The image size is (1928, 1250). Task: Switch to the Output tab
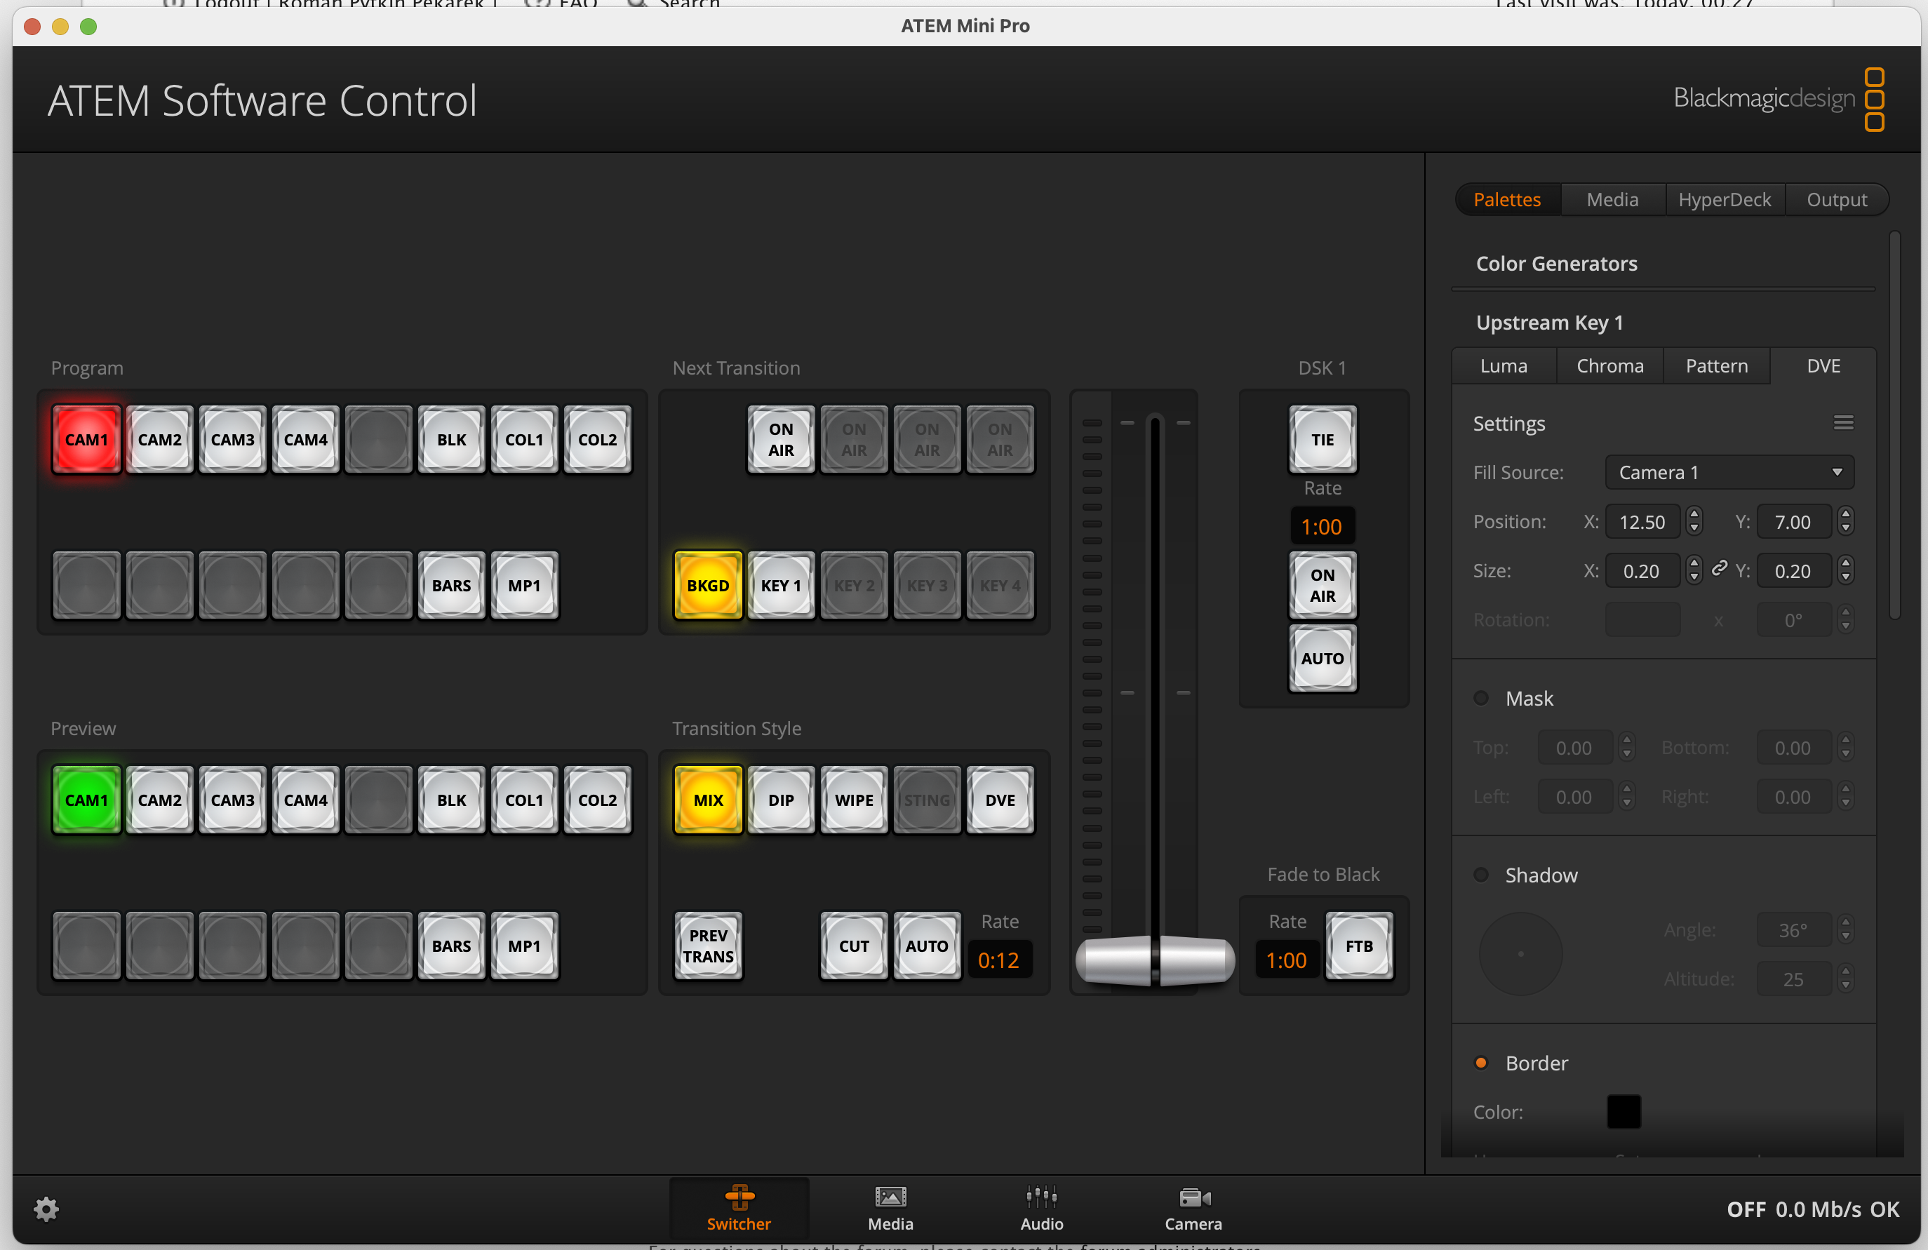(1837, 199)
